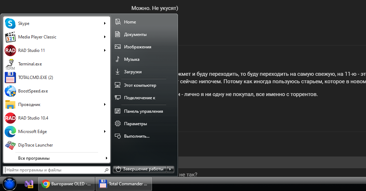
Task: Open TOTALCMD.EXE (2) floppy icon
Action: tap(10, 78)
